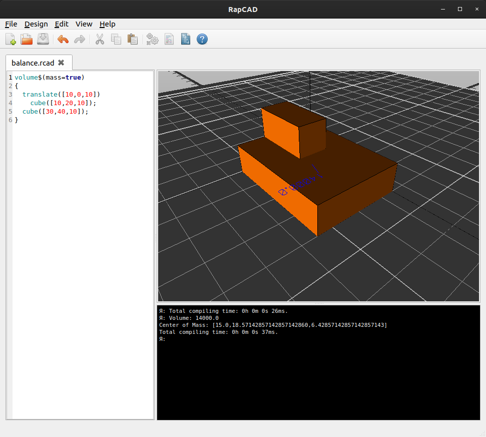Create a new file with toolbar icon
Image resolution: width=486 pixels, height=437 pixels.
pos(11,39)
